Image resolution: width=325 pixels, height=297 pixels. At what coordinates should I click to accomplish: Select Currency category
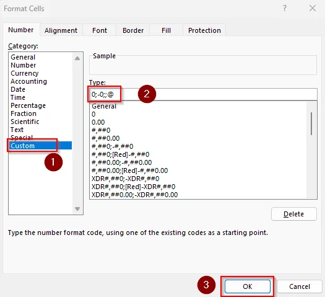[41, 73]
